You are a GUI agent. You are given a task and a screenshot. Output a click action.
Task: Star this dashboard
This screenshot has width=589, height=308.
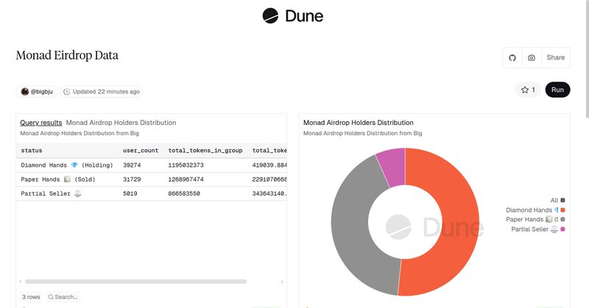tap(528, 90)
